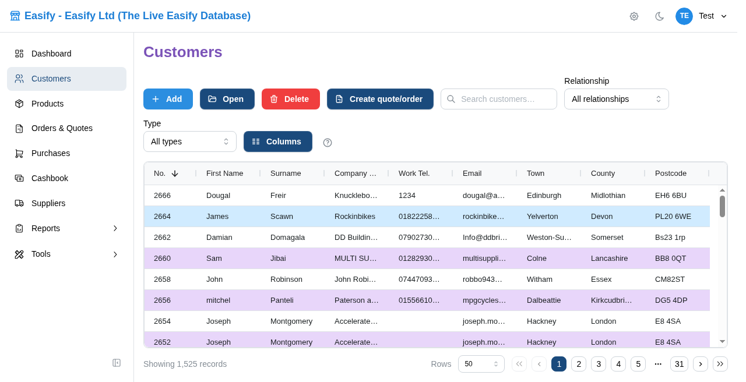This screenshot has height=382, width=746.
Task: Click the Town column header
Action: pyautogui.click(x=536, y=174)
